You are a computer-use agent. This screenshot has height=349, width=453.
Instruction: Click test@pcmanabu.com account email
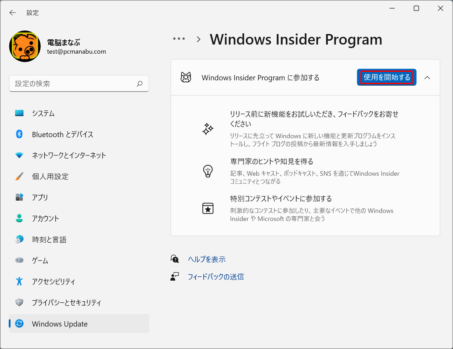point(76,52)
